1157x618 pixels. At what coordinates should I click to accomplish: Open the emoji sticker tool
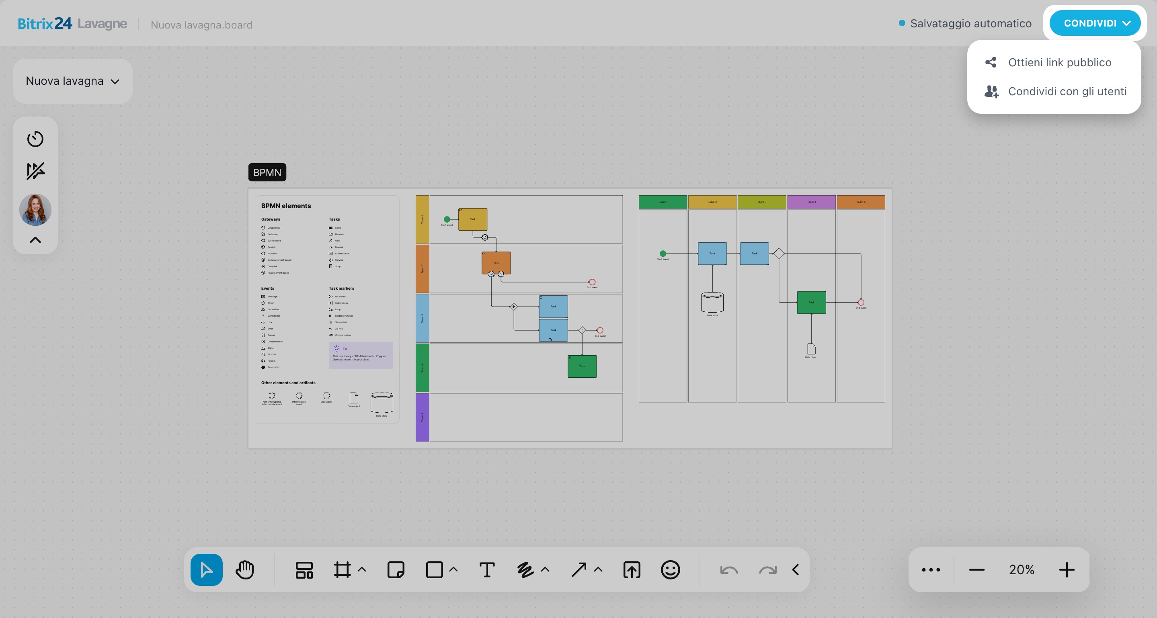(x=670, y=569)
